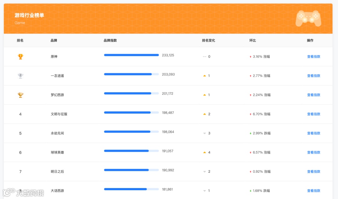The image size is (338, 199).
Task: Click the 球球英雄 brand index bar
Action: tap(131, 151)
